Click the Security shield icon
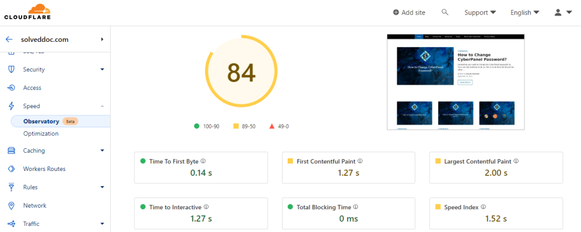Viewport: 581px width, 232px height. coord(11,70)
